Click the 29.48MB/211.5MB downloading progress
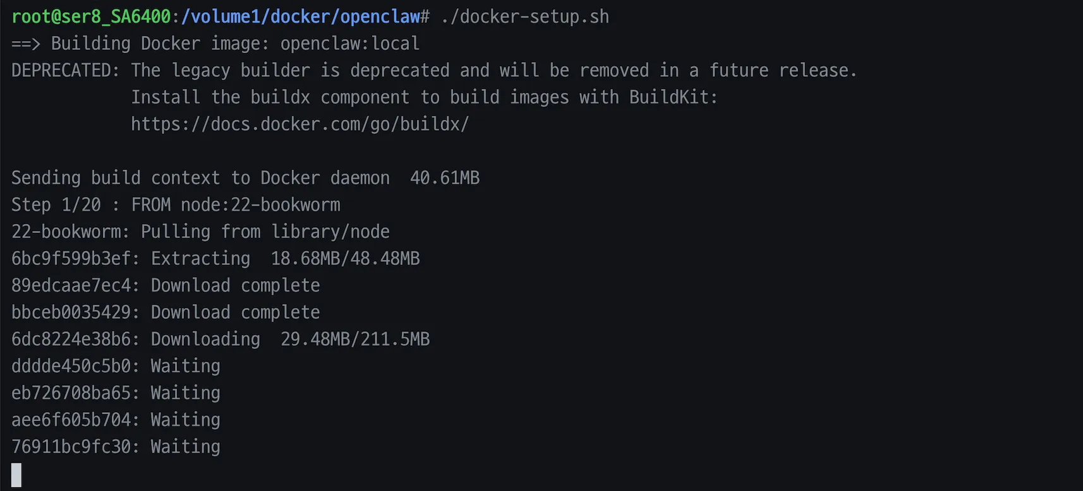The image size is (1083, 491). [355, 340]
